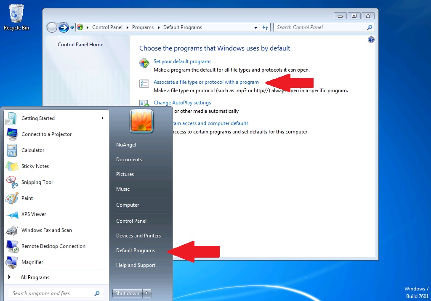Open the Recycle Bin
Viewport: 431px width, 301px height.
pos(16,13)
